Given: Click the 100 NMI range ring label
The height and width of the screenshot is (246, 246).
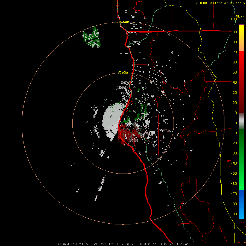Looking at the screenshot, I should coord(123,22).
